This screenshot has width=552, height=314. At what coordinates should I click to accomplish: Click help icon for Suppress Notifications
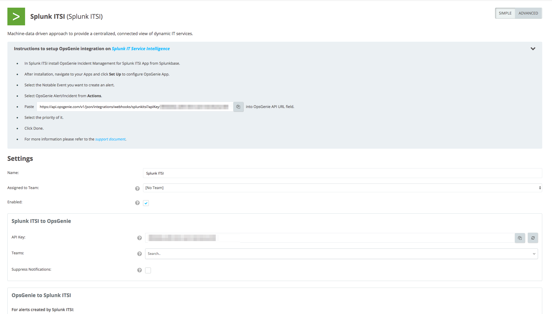click(139, 270)
